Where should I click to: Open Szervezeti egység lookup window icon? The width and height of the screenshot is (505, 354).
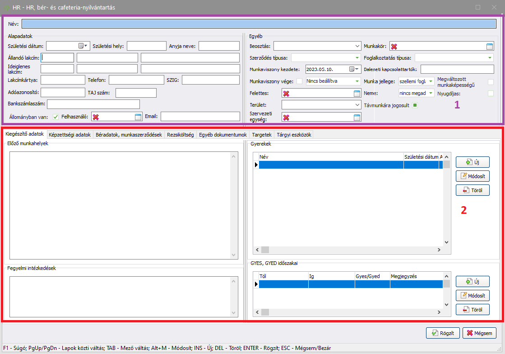(x=357, y=118)
